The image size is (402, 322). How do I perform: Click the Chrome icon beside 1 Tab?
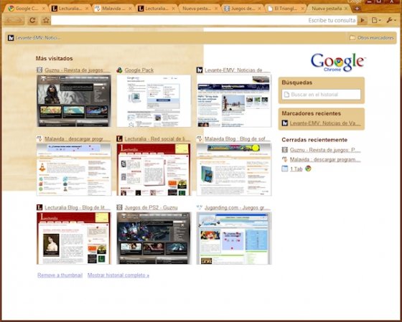point(308,169)
